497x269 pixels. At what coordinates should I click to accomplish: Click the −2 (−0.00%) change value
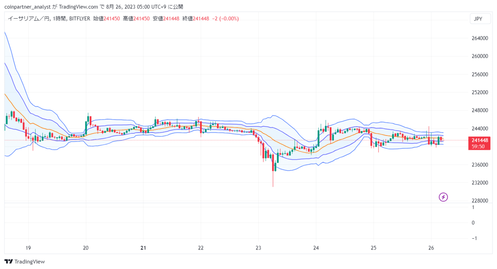tap(226, 19)
